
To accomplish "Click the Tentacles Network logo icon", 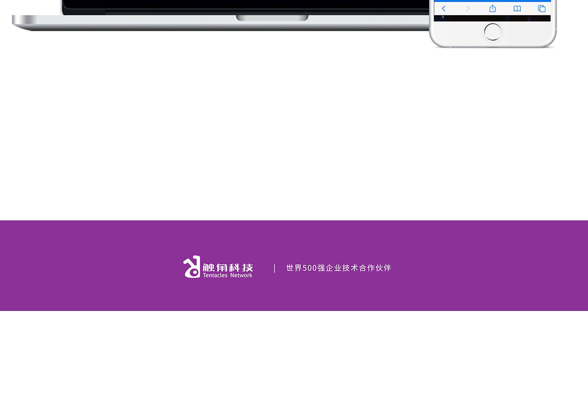I will pyautogui.click(x=192, y=267).
